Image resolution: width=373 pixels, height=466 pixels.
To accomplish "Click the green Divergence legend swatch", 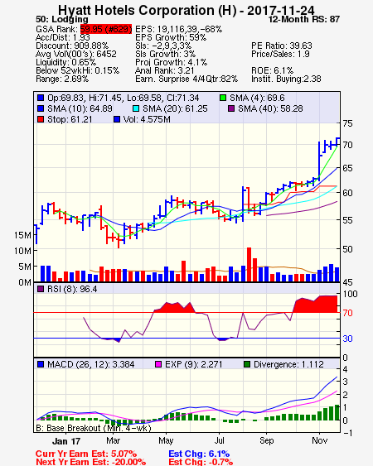I will (x=247, y=364).
